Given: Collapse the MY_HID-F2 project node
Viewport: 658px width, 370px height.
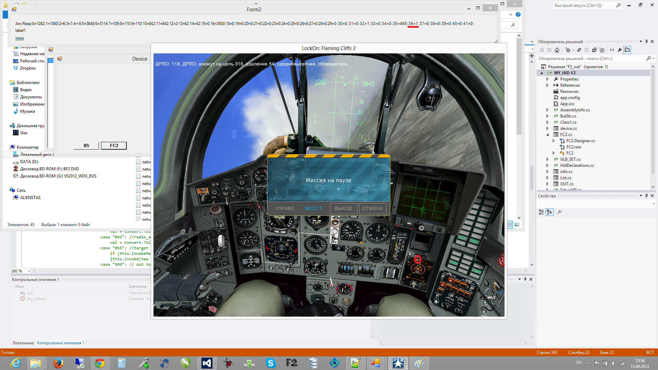Looking at the screenshot, I should click(542, 73).
